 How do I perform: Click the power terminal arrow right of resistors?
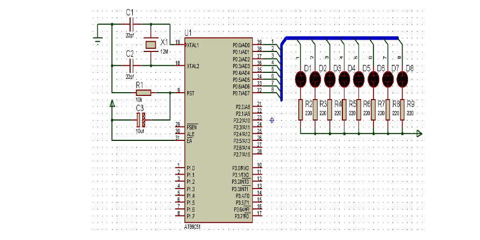click(419, 133)
